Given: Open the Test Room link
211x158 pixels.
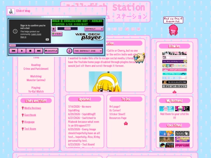Looking at the screenshot, I should [30, 129].
